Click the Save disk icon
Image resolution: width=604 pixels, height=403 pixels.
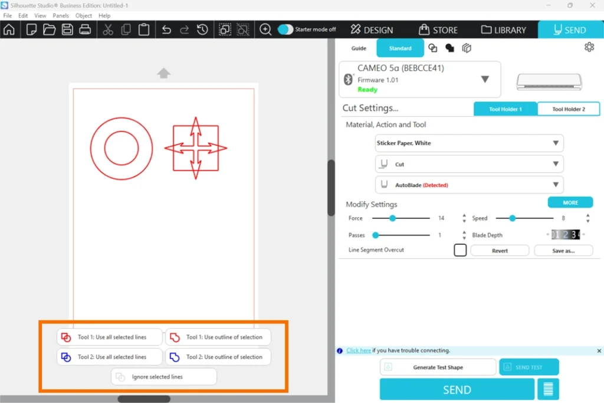click(x=68, y=30)
